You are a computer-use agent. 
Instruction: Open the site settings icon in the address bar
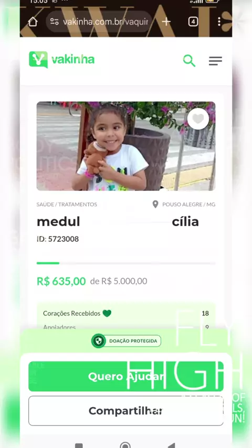(x=55, y=22)
